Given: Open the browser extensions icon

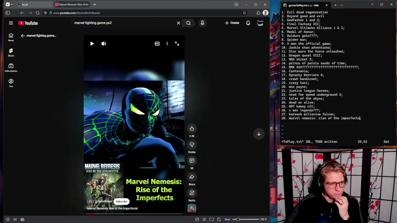Looking at the screenshot, I should pyautogui.click(x=258, y=13).
